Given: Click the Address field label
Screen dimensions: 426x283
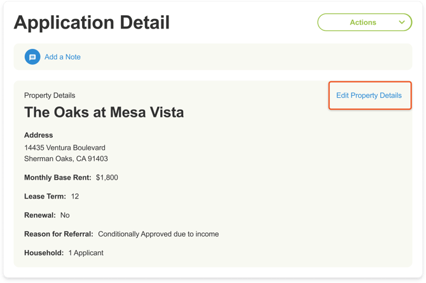Looking at the screenshot, I should 38,135.
